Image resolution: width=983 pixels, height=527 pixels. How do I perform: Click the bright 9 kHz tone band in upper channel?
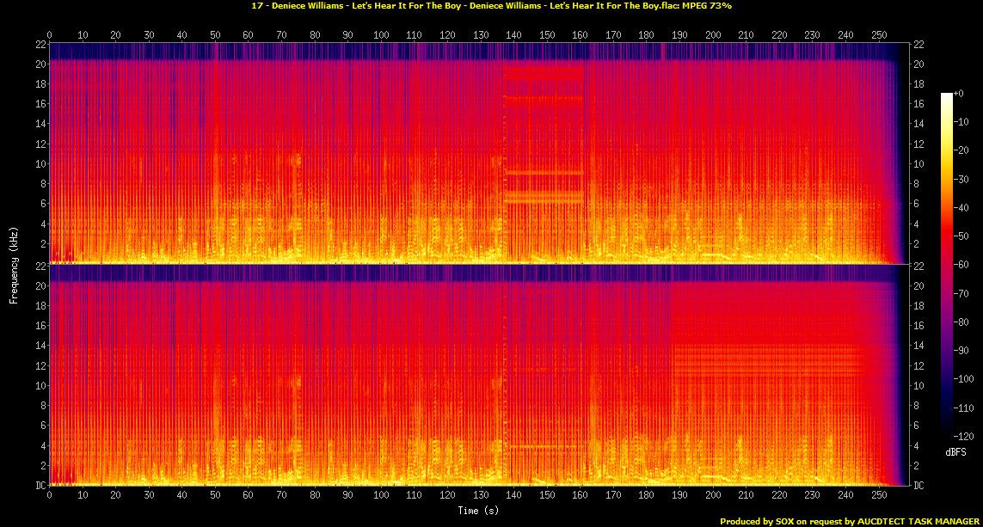[x=544, y=173]
